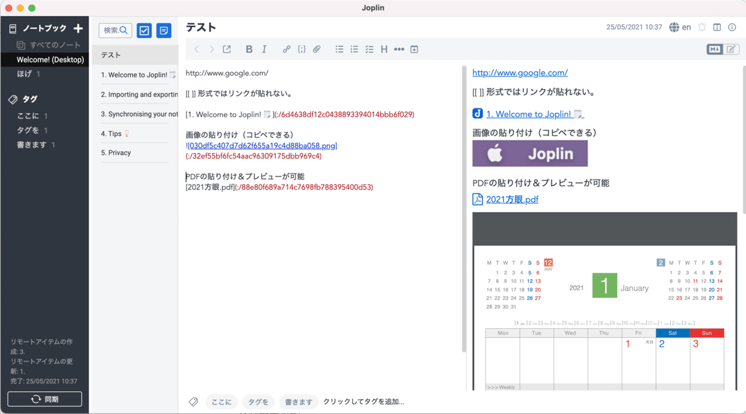Insert a hyperlink from the toolbar

point(287,49)
